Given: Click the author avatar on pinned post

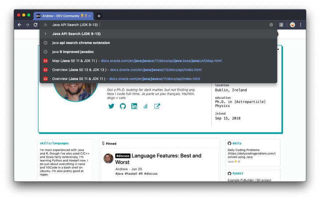Looking at the screenshot, I should tap(108, 159).
